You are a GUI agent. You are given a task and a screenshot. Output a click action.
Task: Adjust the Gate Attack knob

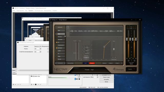tap(84, 50)
